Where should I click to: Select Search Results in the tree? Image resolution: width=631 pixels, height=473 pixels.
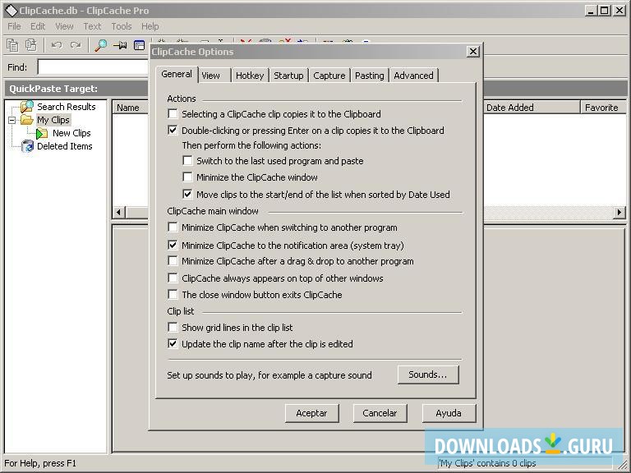point(67,107)
